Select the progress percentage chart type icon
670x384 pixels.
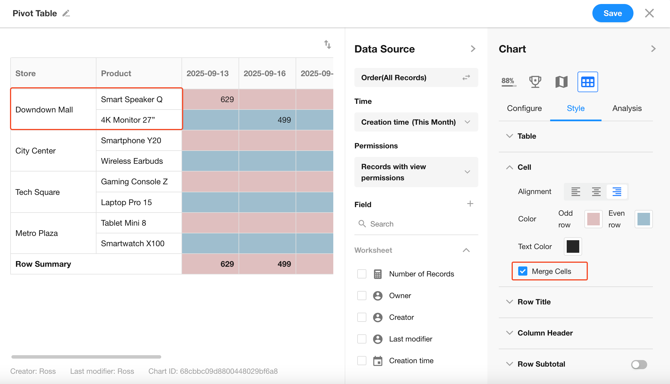[508, 82]
